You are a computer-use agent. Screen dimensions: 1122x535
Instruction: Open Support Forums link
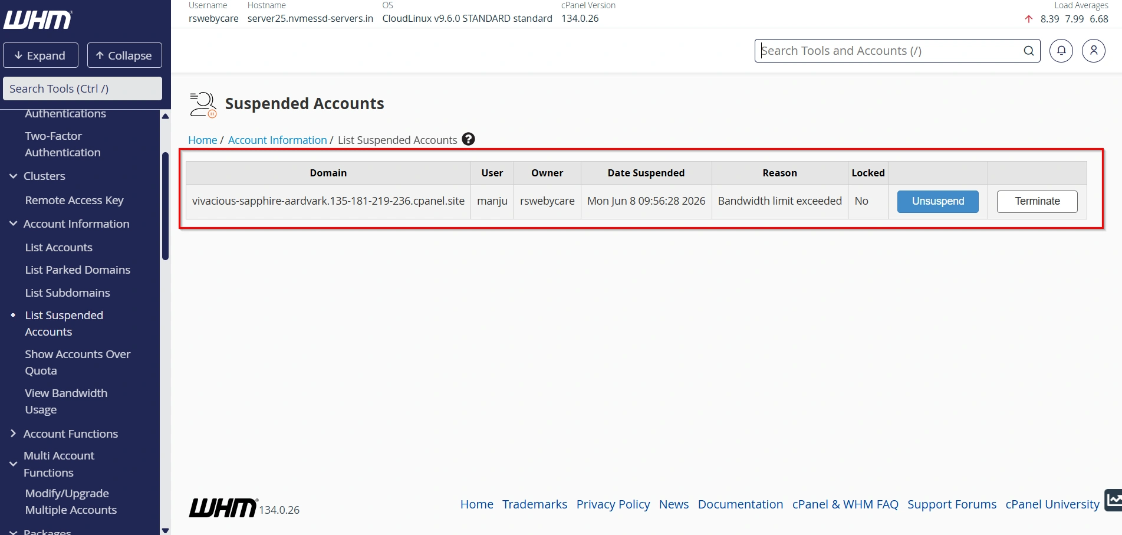[x=952, y=504]
